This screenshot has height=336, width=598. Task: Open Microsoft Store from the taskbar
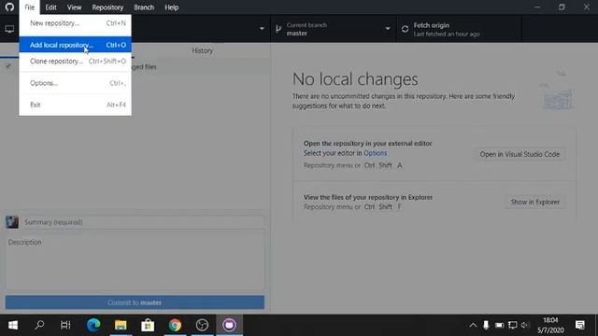148,325
